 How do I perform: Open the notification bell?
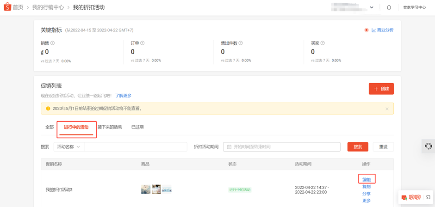(x=389, y=8)
